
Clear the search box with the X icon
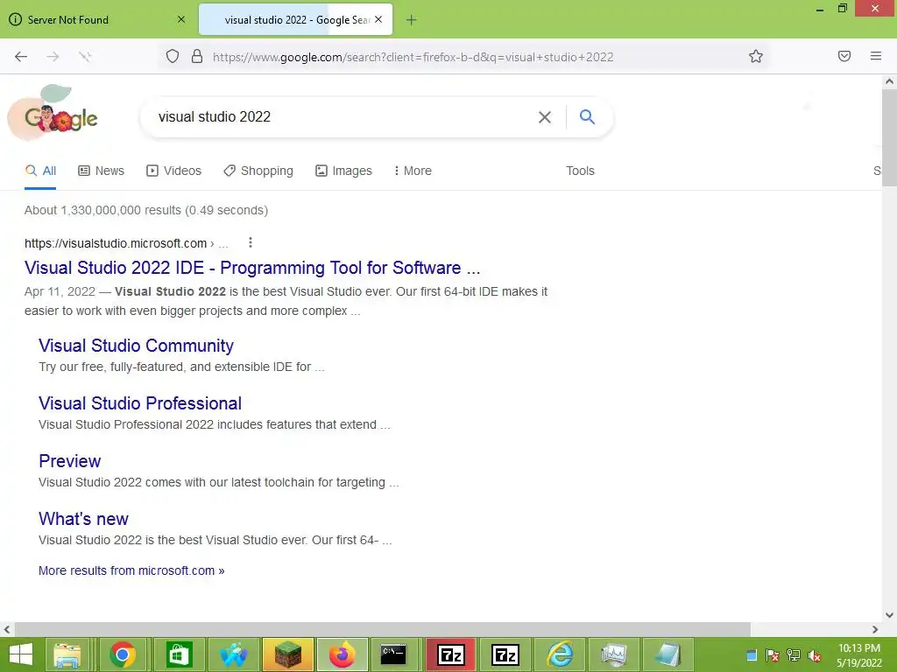point(545,117)
